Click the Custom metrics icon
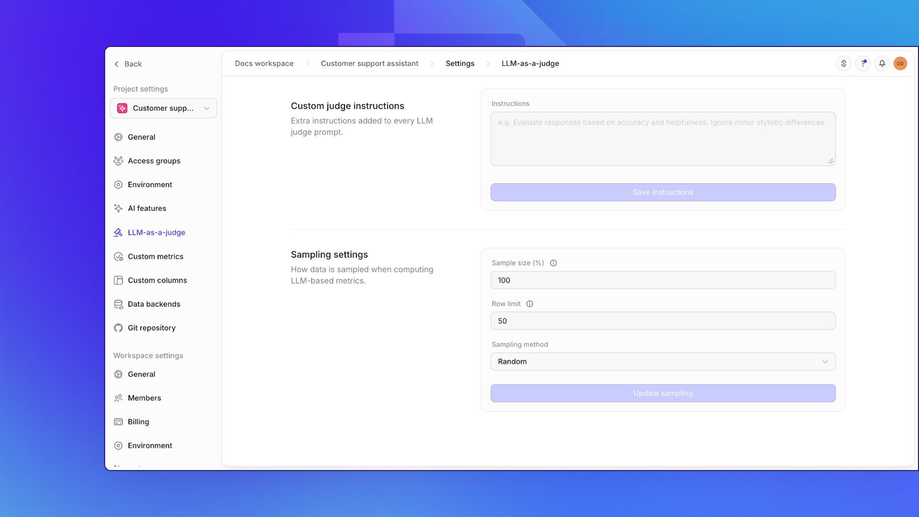919x517 pixels. (x=118, y=257)
